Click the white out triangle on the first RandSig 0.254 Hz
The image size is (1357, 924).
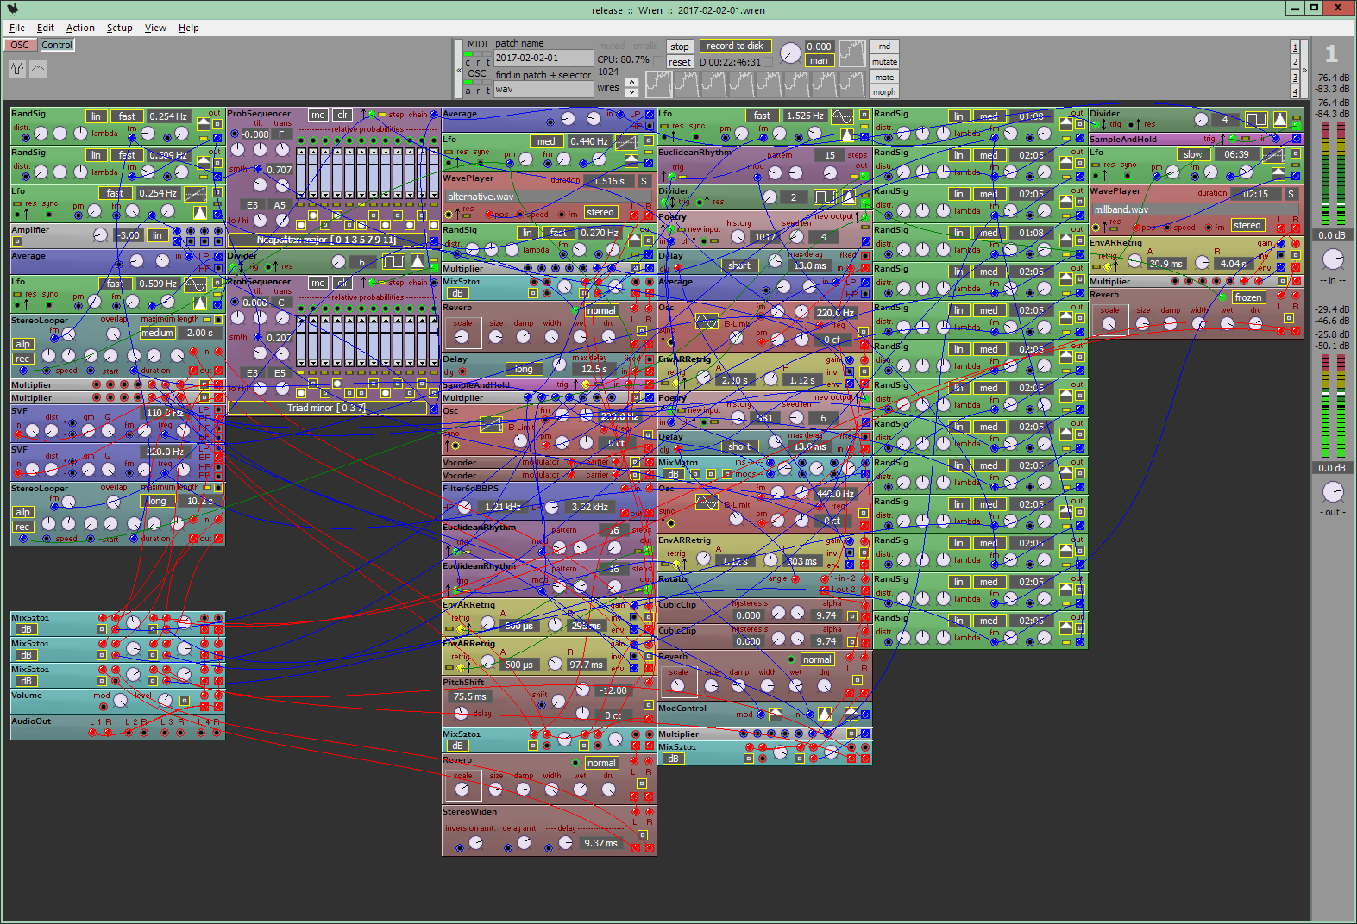click(x=204, y=123)
